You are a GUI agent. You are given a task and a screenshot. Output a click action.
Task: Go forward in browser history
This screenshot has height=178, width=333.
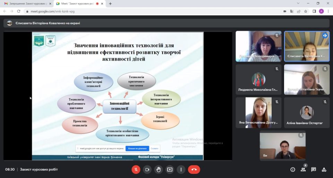(12, 11)
